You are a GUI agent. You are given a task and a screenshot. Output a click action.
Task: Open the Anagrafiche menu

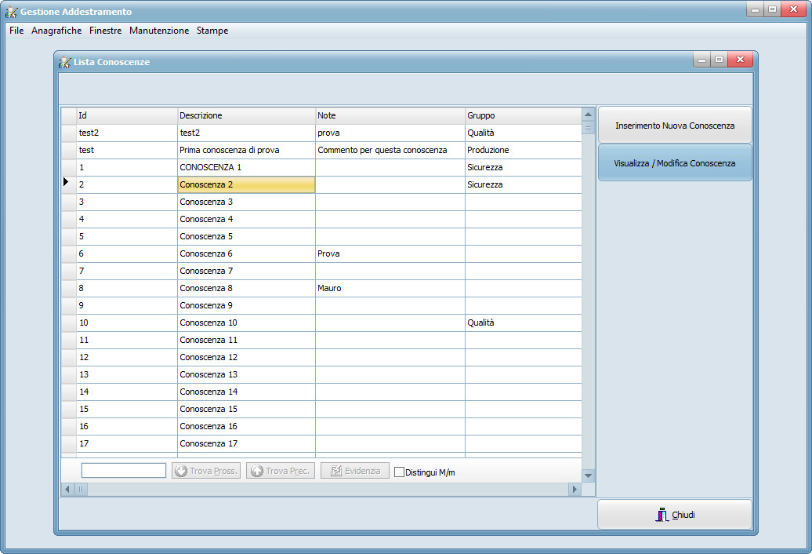tap(56, 31)
